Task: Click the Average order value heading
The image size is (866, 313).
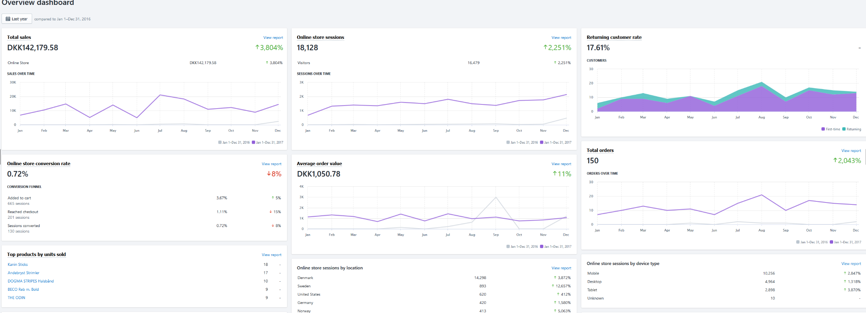Action: click(319, 164)
